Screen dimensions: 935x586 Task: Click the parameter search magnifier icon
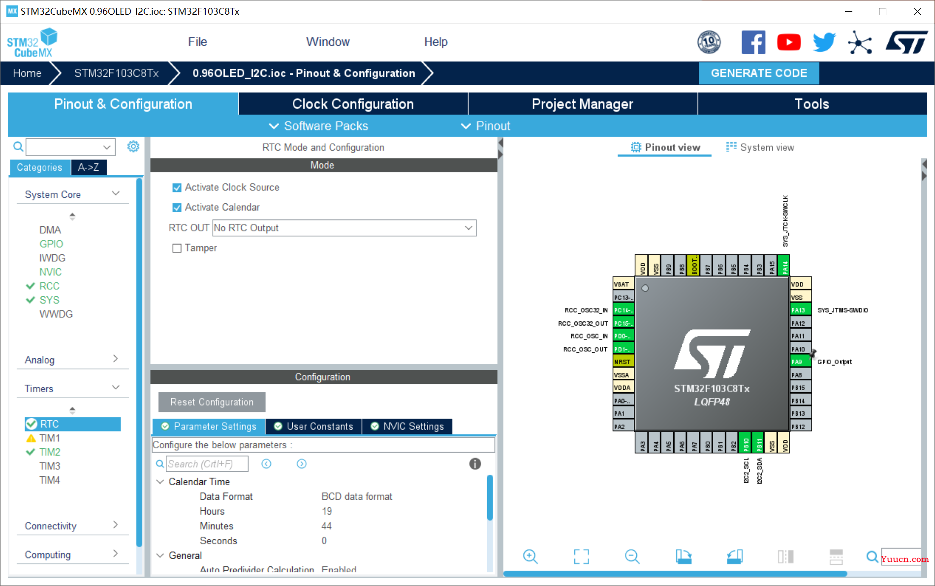(x=160, y=463)
